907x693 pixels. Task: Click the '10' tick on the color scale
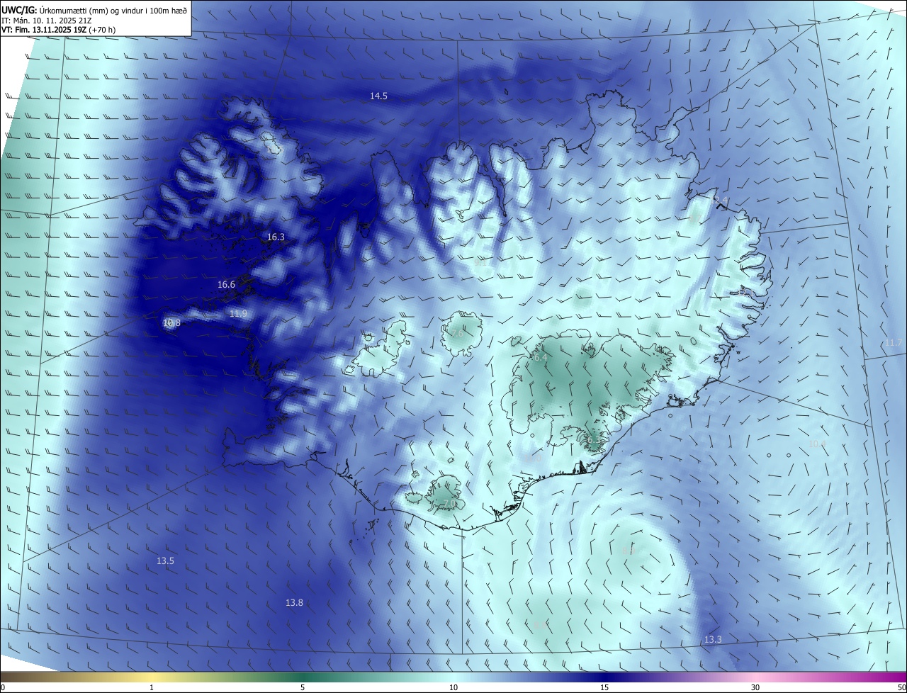point(453,687)
